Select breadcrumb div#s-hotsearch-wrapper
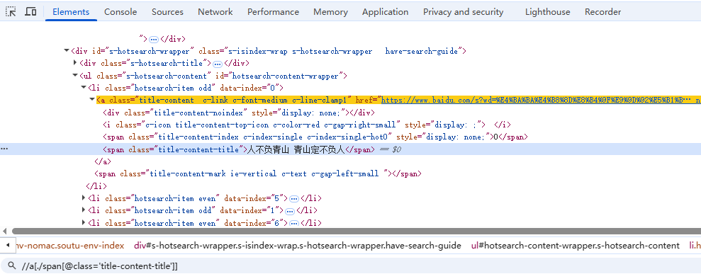701x274 pixels. coord(297,246)
